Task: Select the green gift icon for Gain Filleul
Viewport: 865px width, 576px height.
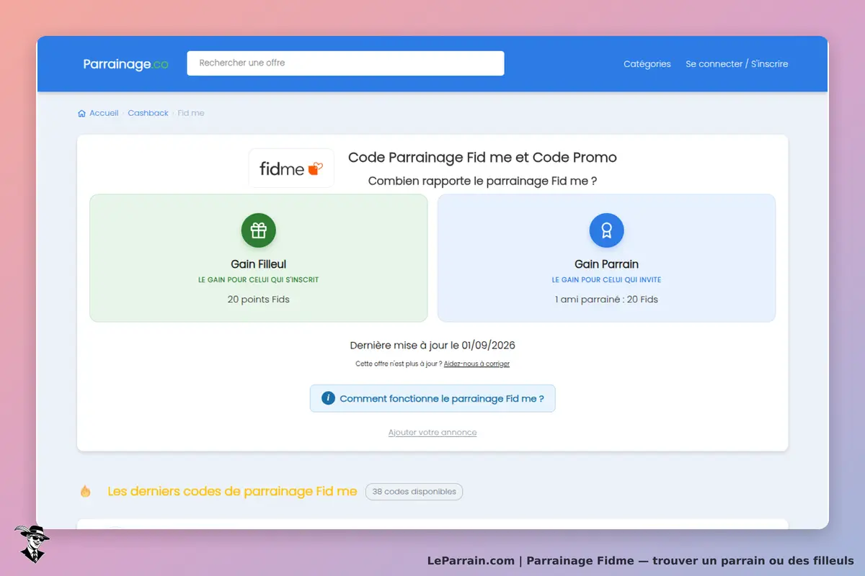Action: (x=259, y=230)
